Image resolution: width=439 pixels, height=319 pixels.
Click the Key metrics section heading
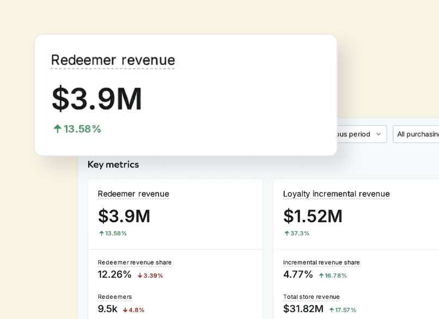(x=113, y=164)
